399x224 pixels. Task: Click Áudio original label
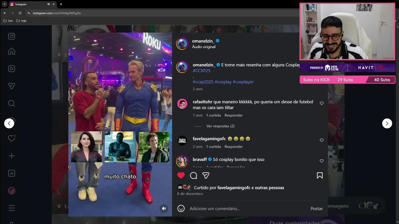204,47
